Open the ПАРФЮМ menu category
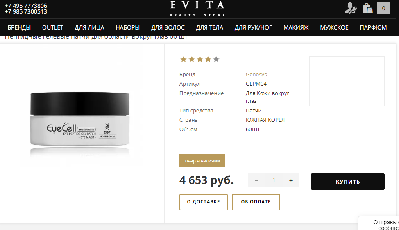The height and width of the screenshot is (230, 399). click(373, 27)
